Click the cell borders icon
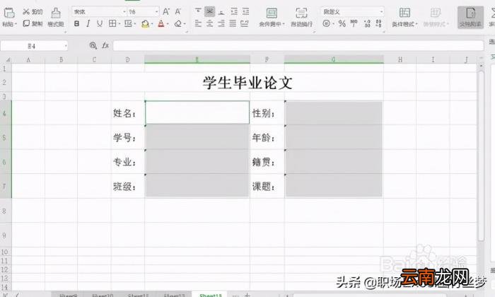Image resolution: width=495 pixels, height=297 pixels. (x=112, y=23)
